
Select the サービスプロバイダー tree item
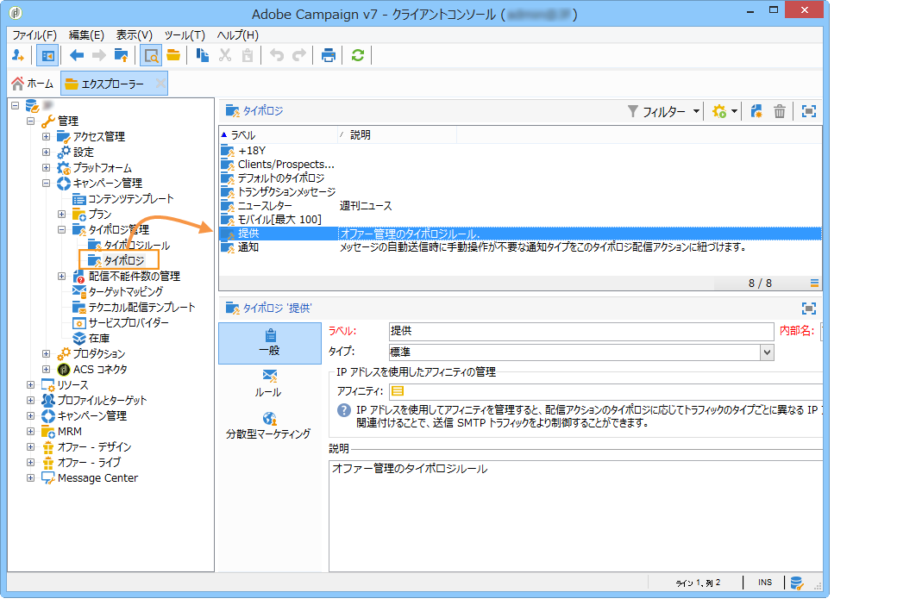[129, 322]
